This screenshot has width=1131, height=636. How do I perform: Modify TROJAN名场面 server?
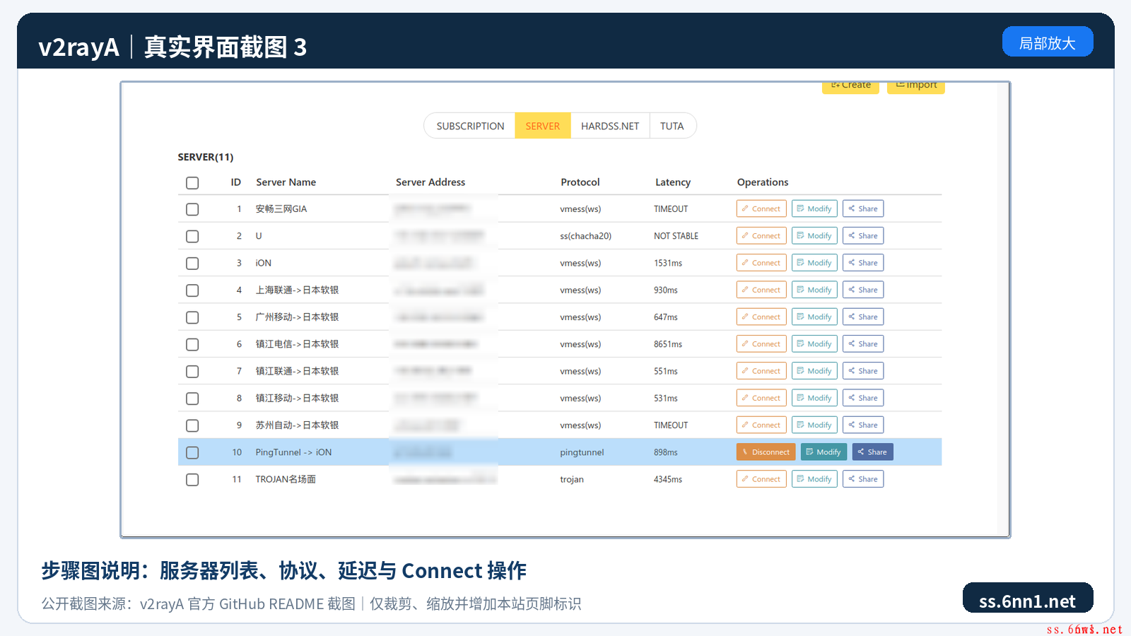pyautogui.click(x=814, y=479)
